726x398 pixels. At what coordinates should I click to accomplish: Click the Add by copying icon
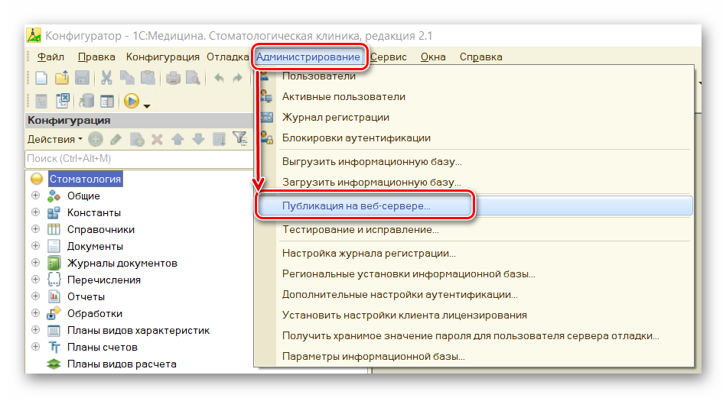pos(137,139)
